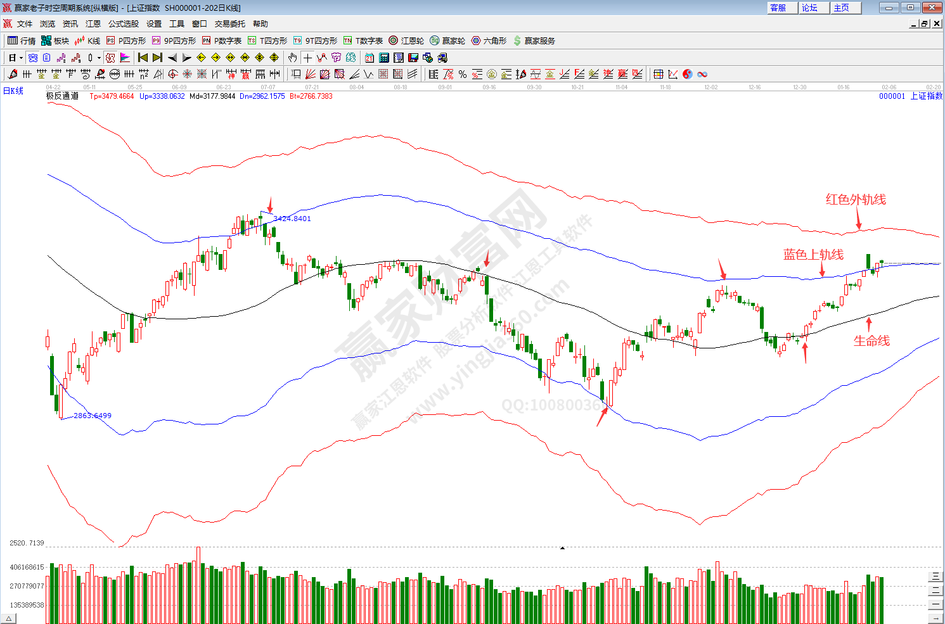Open the 交易委托 menu
Image resolution: width=945 pixels, height=624 pixels.
coord(229,24)
